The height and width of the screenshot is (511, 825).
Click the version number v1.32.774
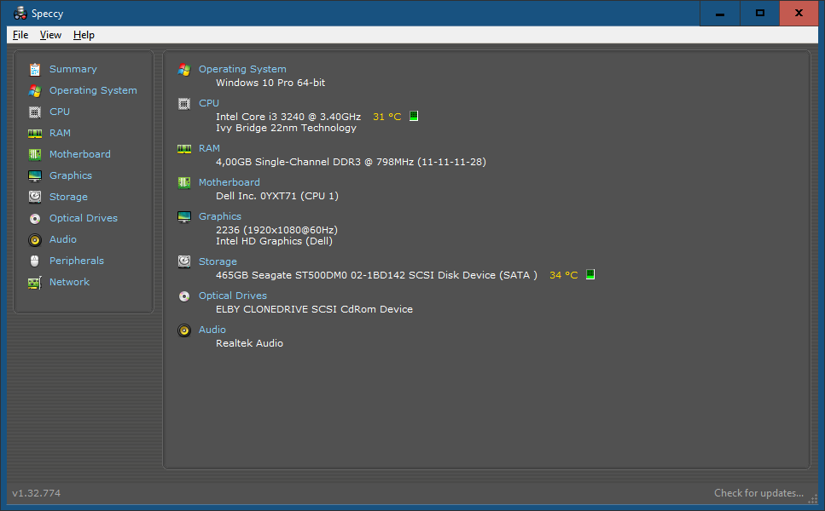(x=37, y=493)
